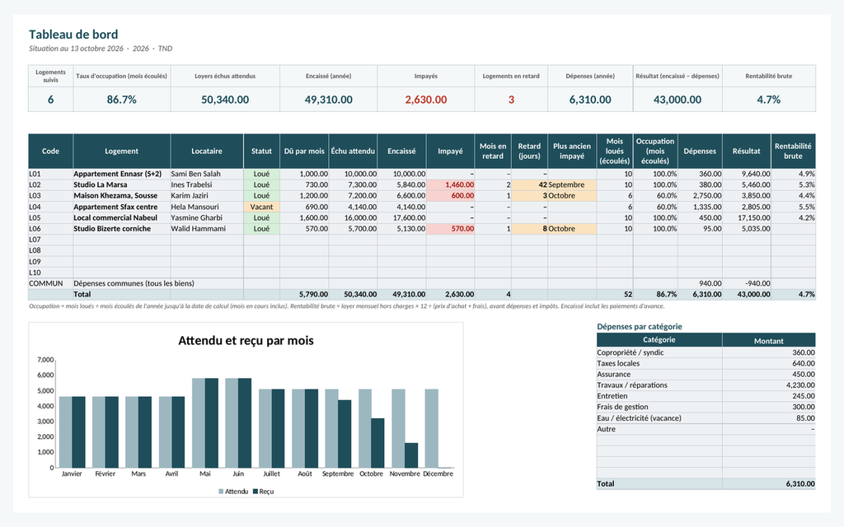844x527 pixels.
Task: Click the Montant column header
Action: pyautogui.click(x=769, y=340)
